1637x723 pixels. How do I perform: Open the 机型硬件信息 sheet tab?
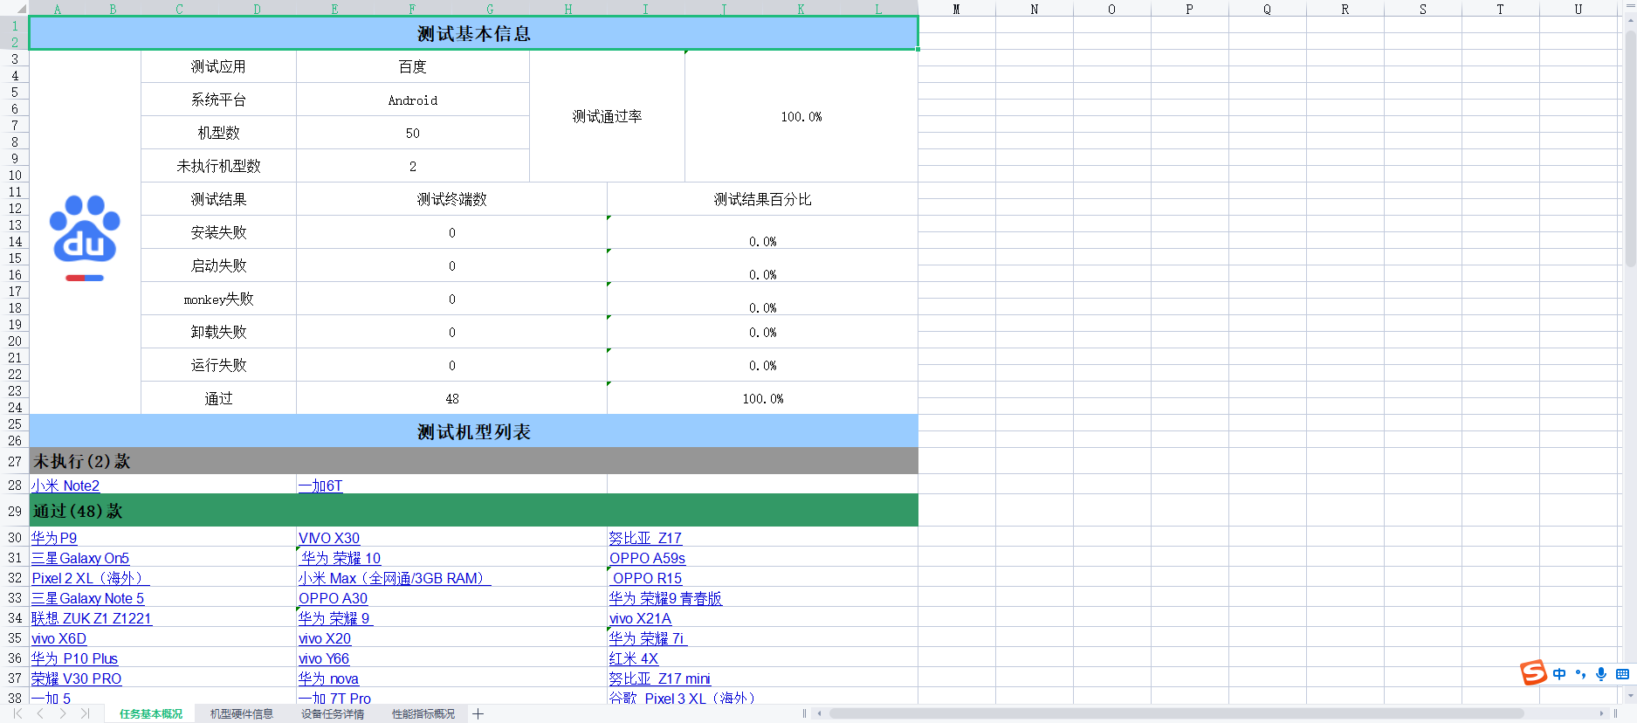pos(242,713)
